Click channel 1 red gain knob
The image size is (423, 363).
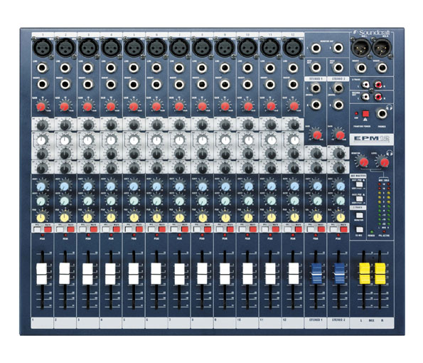pyautogui.click(x=41, y=107)
